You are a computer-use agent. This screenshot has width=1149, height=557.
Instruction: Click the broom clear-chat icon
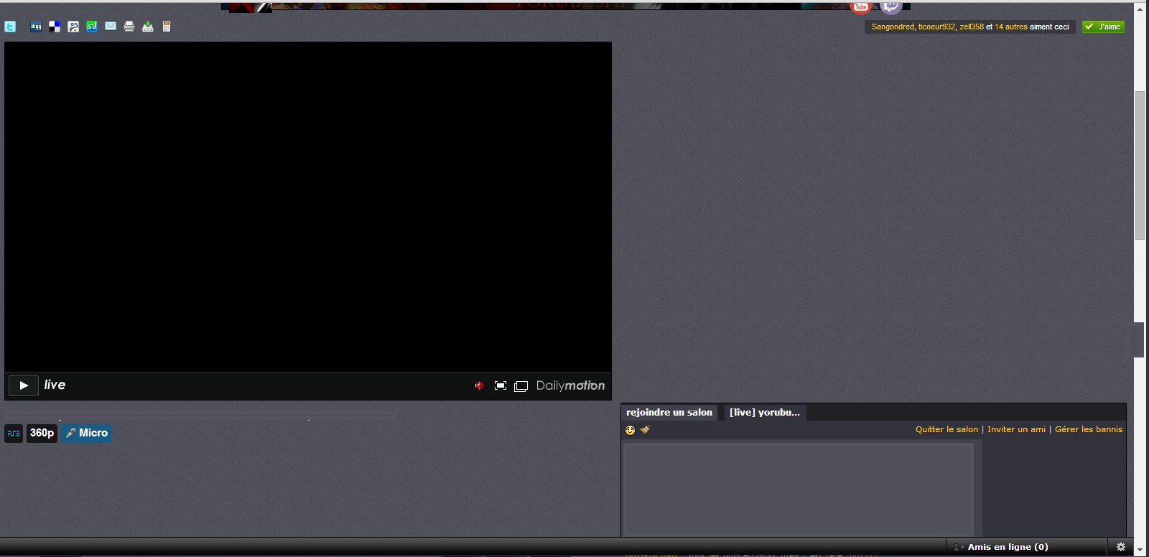click(645, 429)
